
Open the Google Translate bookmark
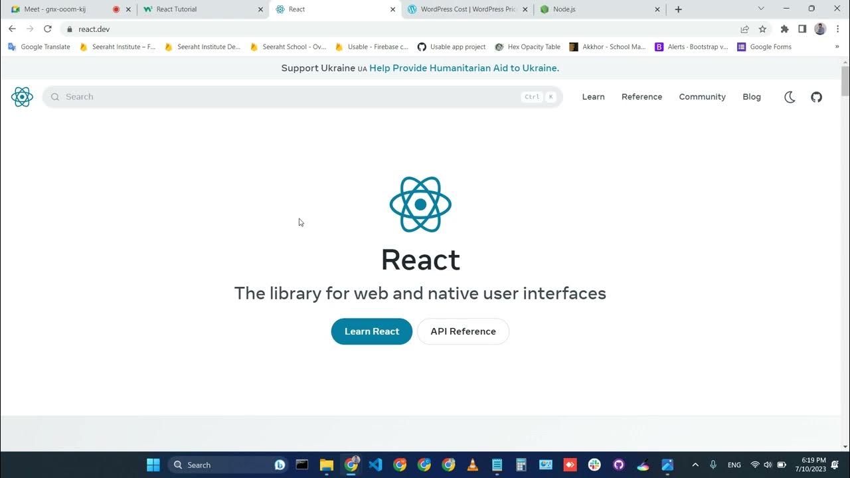coord(39,47)
